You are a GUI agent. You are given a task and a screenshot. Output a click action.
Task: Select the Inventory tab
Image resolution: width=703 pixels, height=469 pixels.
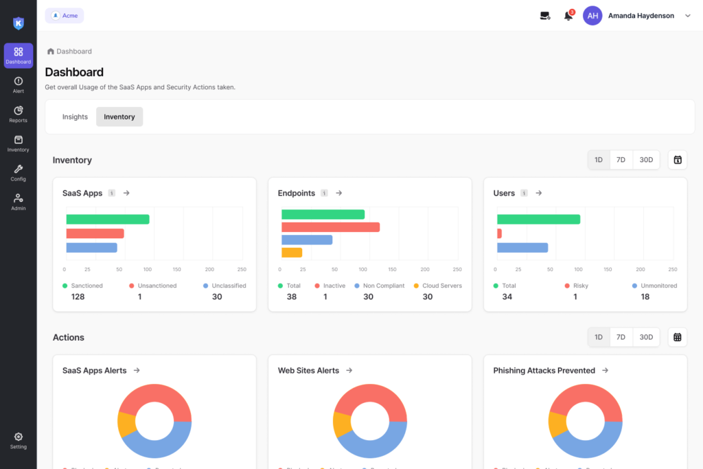pos(119,117)
